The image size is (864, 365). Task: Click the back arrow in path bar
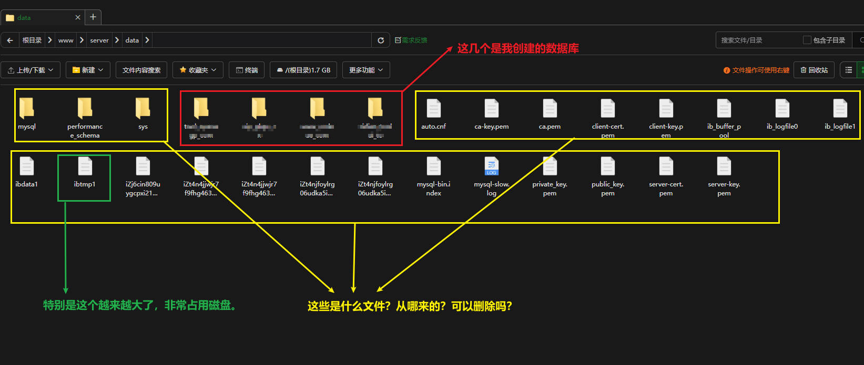click(x=10, y=40)
